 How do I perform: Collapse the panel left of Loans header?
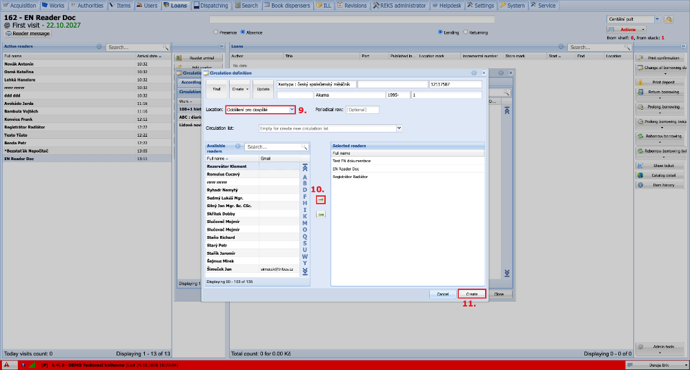[x=221, y=46]
